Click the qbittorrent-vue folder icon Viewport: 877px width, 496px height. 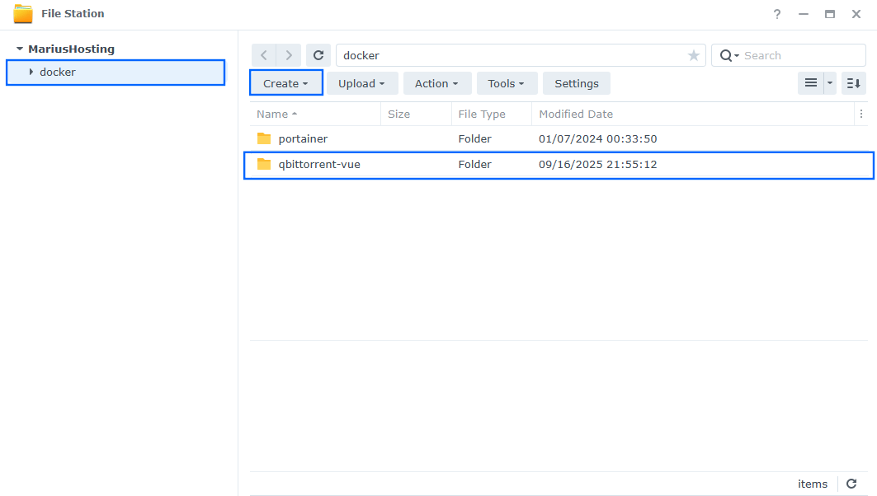tap(264, 164)
